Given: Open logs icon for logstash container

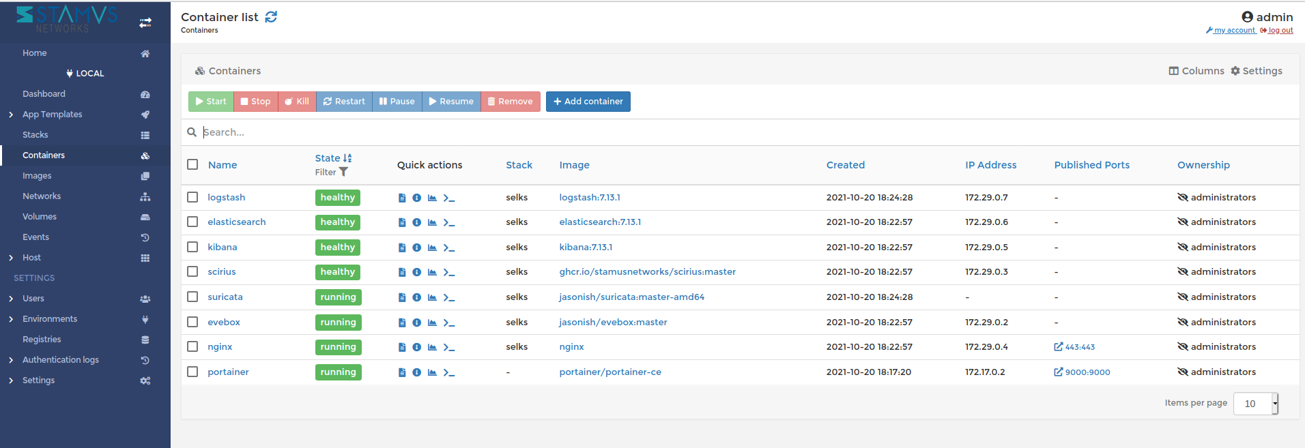Looking at the screenshot, I should pyautogui.click(x=402, y=198).
